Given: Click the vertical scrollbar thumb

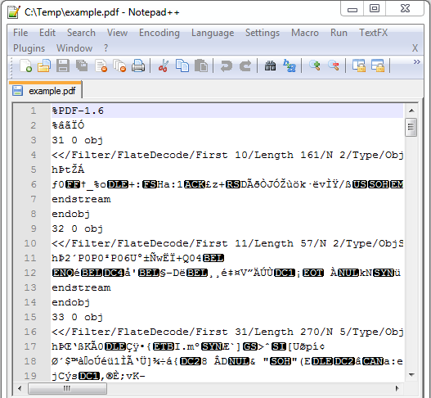Looking at the screenshot, I should tap(411, 127).
